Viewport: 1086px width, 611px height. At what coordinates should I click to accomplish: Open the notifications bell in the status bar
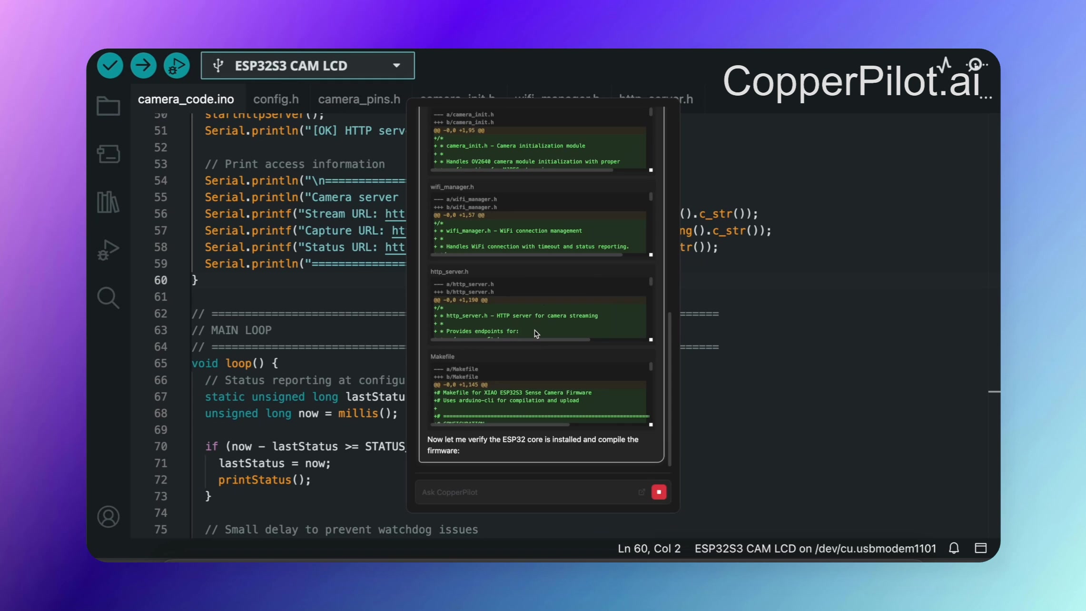coord(954,548)
